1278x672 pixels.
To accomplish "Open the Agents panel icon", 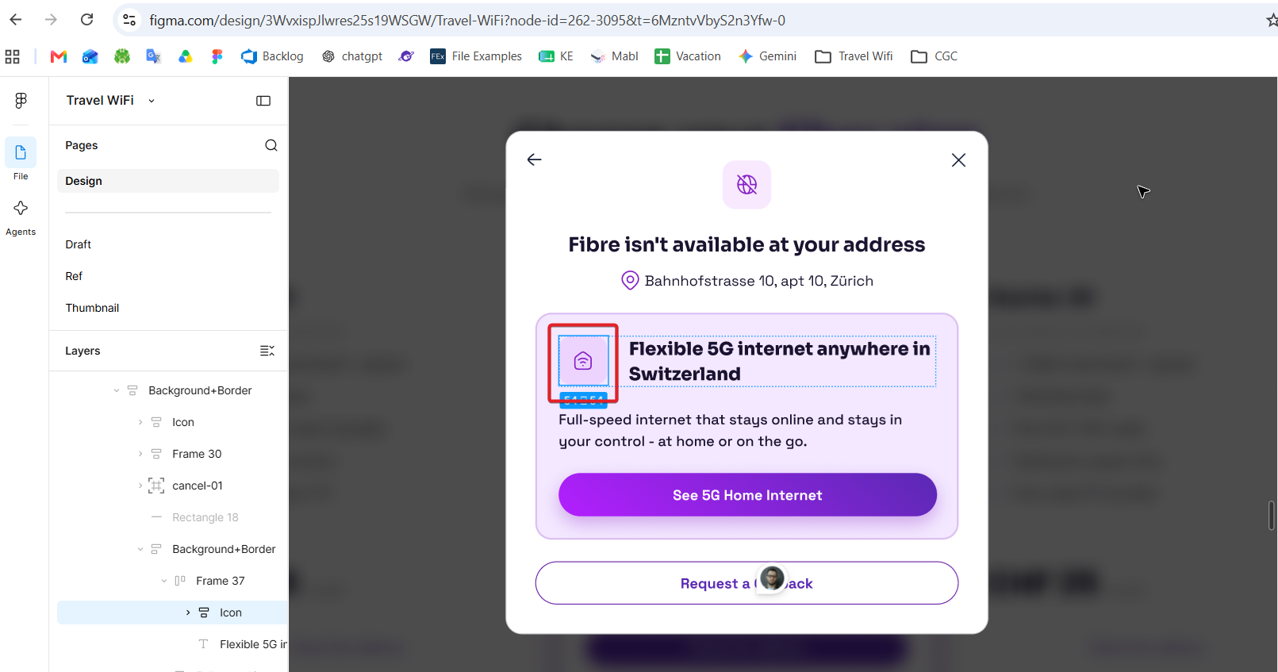I will point(21,208).
